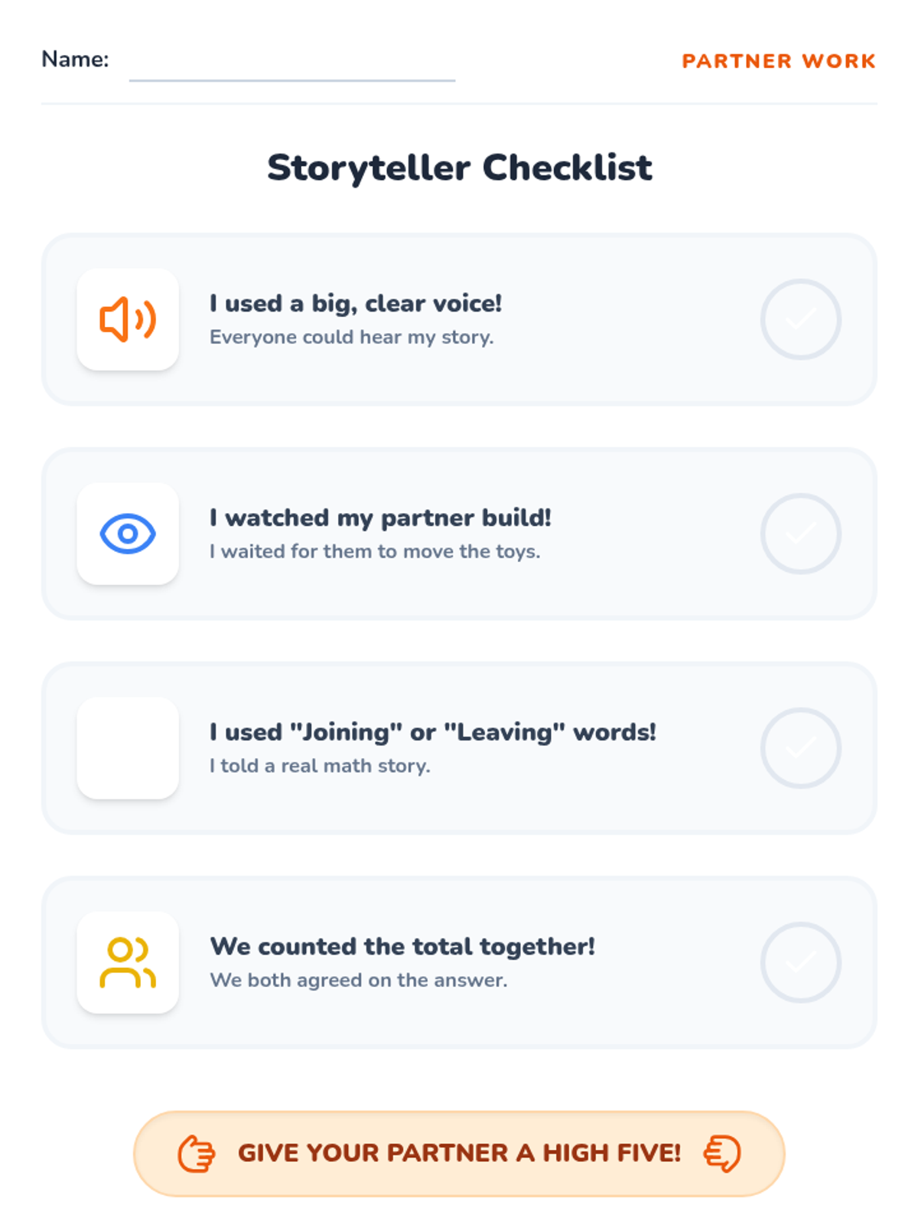Image resolution: width=918 pixels, height=1225 pixels.
Task: Select the "I watched my partner build!" text
Action: click(x=380, y=518)
